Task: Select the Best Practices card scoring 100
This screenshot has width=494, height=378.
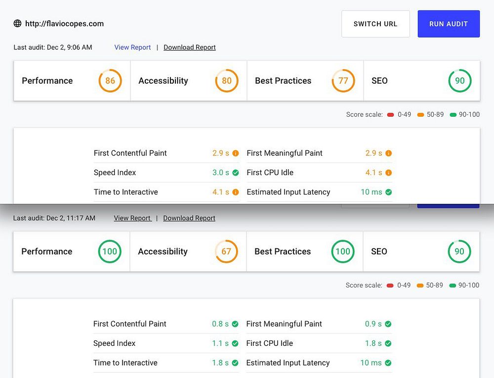Action: tap(305, 251)
